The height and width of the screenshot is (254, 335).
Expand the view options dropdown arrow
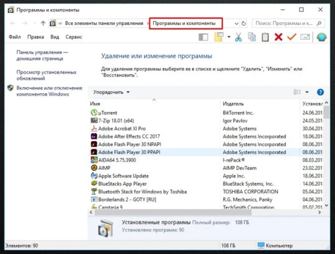point(307,92)
